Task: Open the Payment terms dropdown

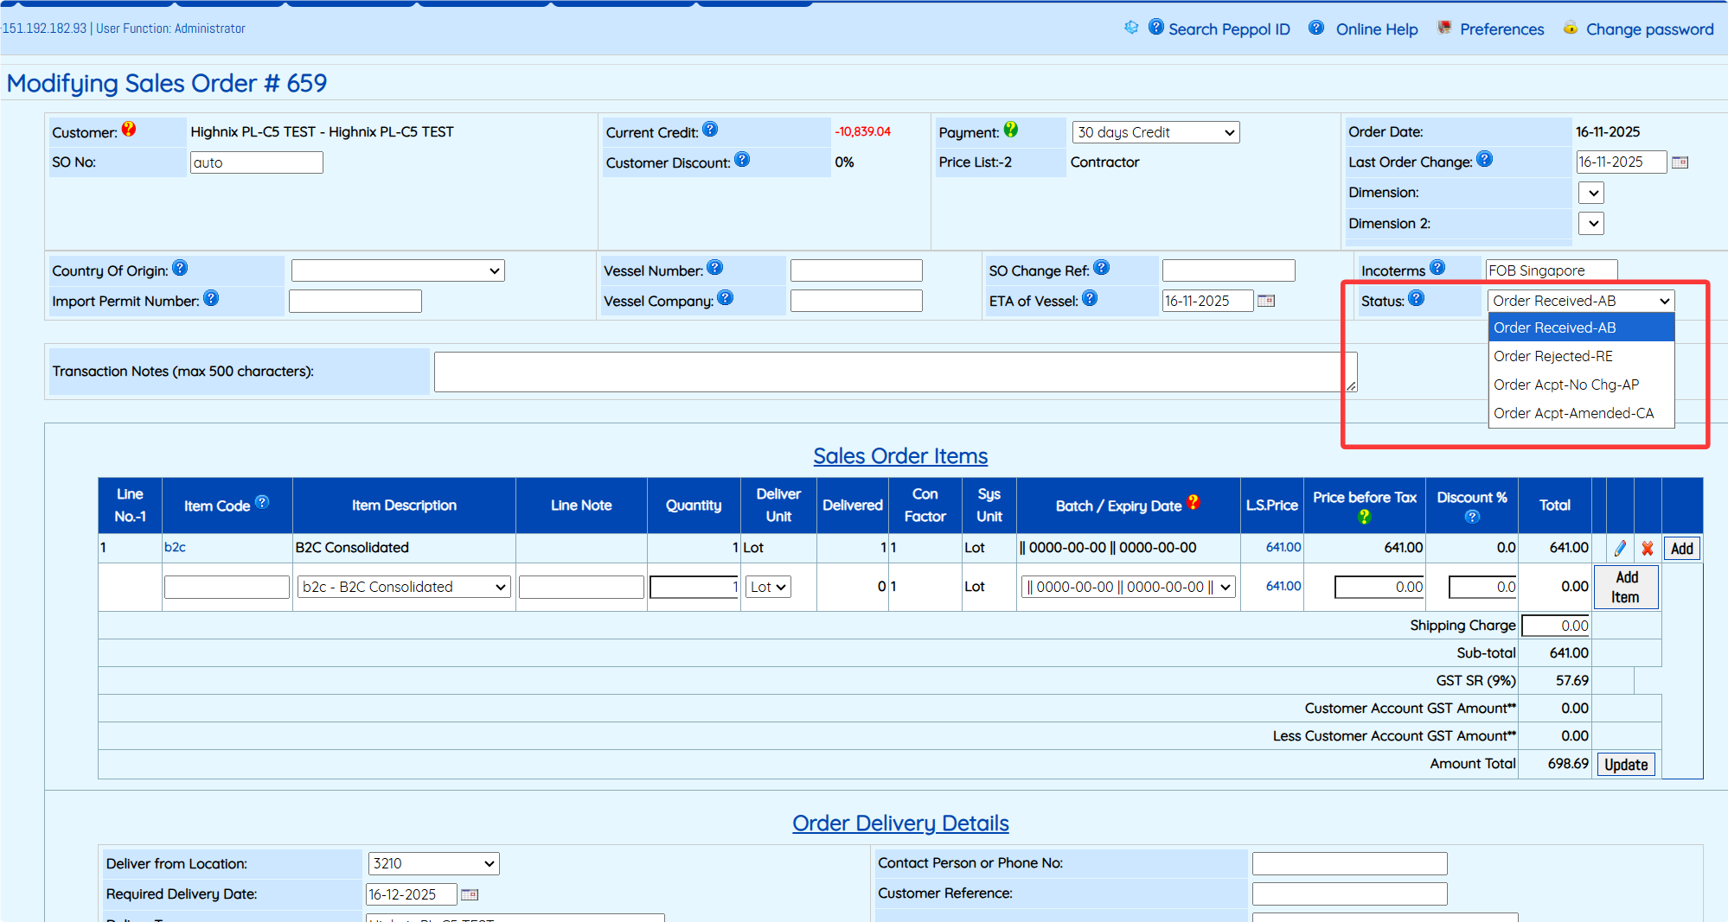Action: (x=1155, y=132)
